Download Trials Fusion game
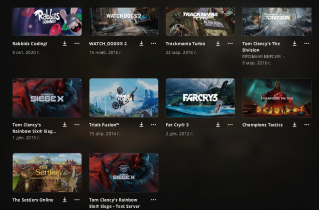Screen dimensions: 319x210 coord(141,125)
